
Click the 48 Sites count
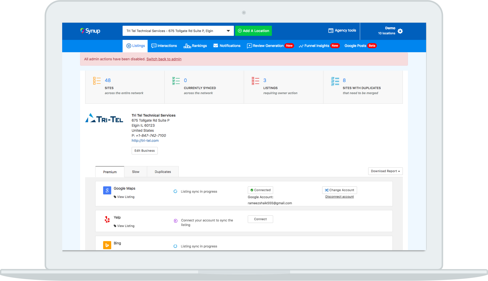tap(108, 80)
